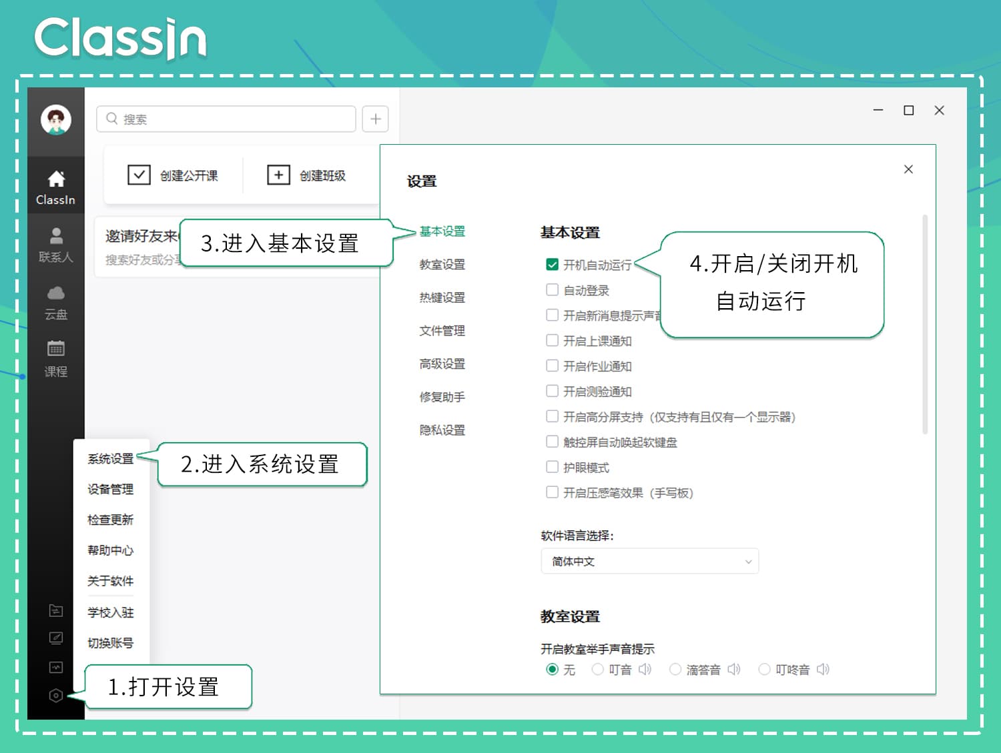Viewport: 1001px width, 753px height.
Task: Open the 简体中文 language dropdown
Action: [x=650, y=562]
